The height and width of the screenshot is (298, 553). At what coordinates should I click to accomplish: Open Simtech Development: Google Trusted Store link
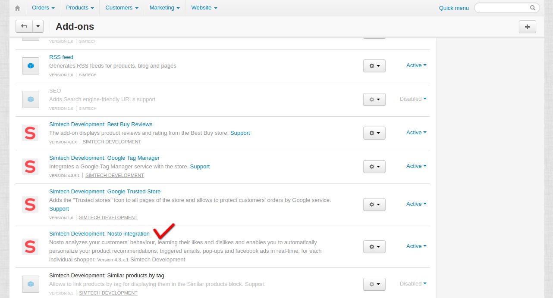pos(105,192)
